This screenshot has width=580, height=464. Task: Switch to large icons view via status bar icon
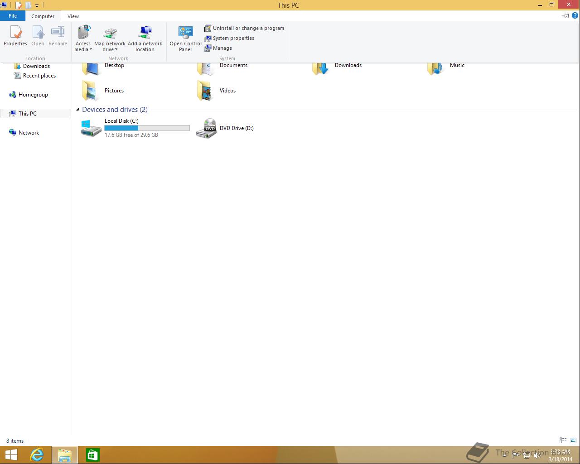pyautogui.click(x=573, y=440)
